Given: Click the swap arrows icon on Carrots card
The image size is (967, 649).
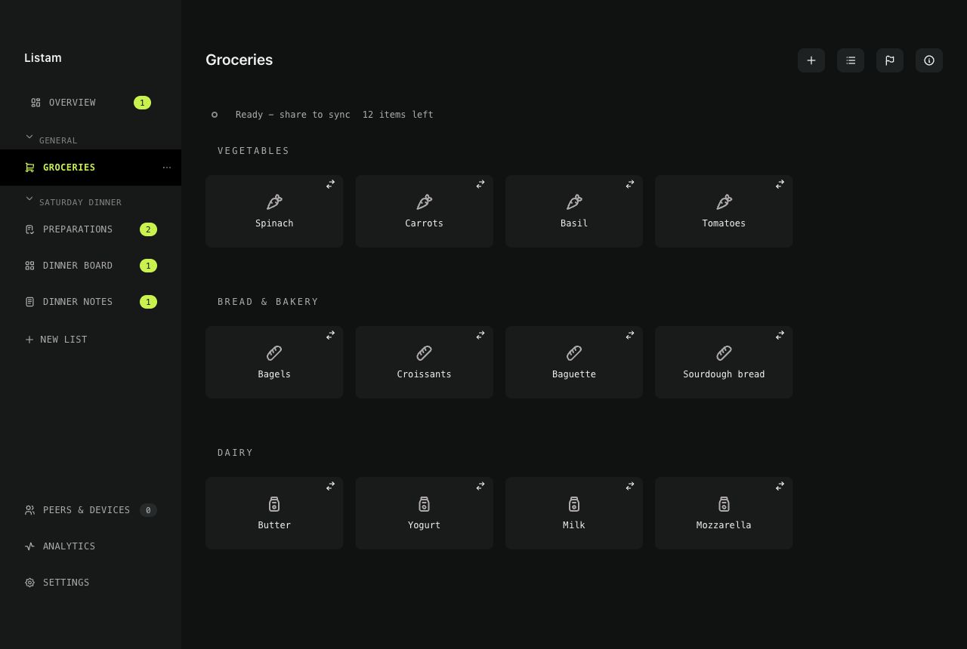Looking at the screenshot, I should 480,184.
